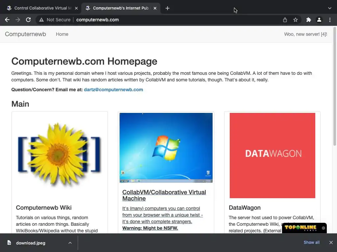337x252 pixels.
Task: Click the gear icon on Top Online badge
Action: (323, 228)
